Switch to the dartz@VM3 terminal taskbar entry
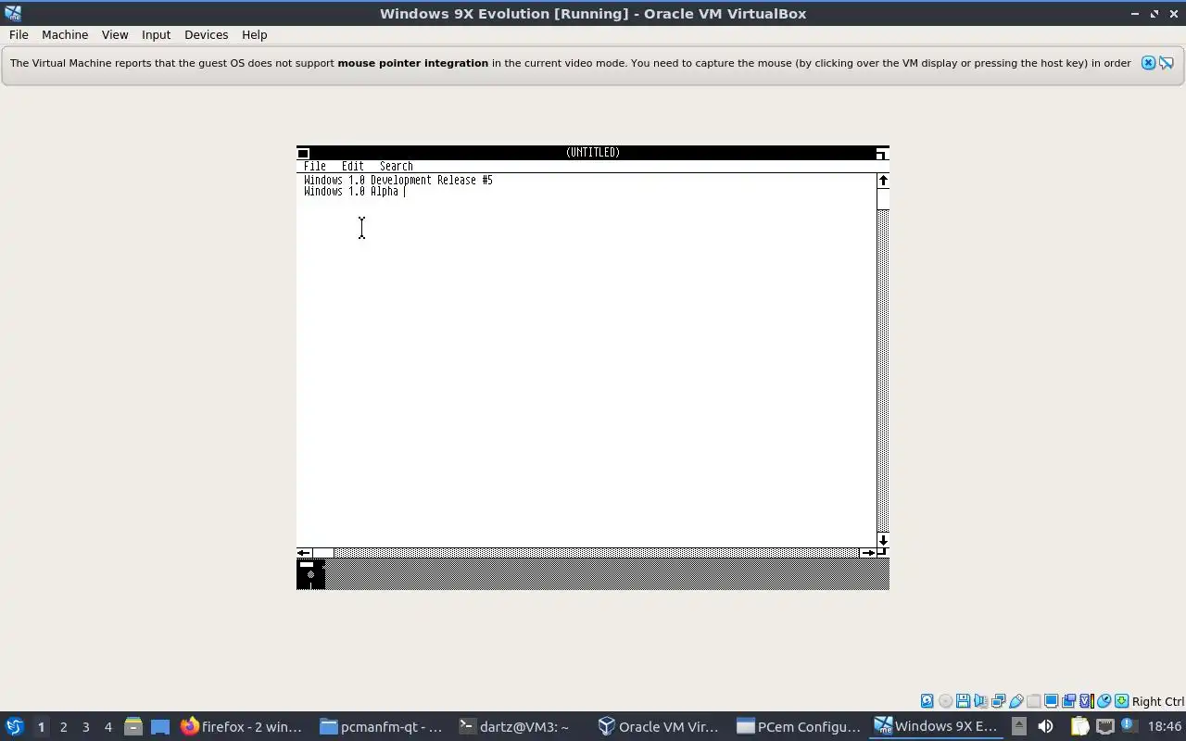This screenshot has width=1186, height=741. (521, 726)
